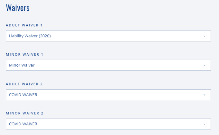The image size is (219, 135).
Task: Click the Minor Waiver 1 dropdown arrow
Action: point(204,65)
